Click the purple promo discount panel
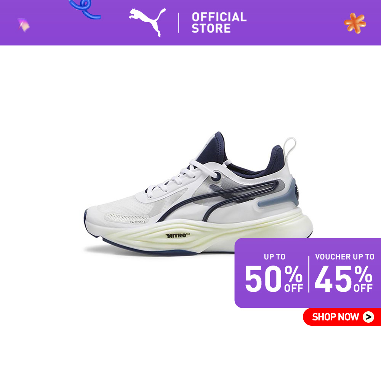381x381 pixels. pos(307,273)
